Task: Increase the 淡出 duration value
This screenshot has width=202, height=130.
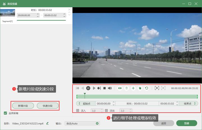Action: click(130, 109)
